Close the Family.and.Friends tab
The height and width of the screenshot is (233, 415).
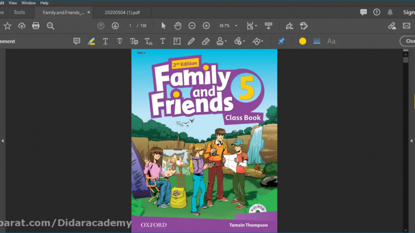[89, 12]
